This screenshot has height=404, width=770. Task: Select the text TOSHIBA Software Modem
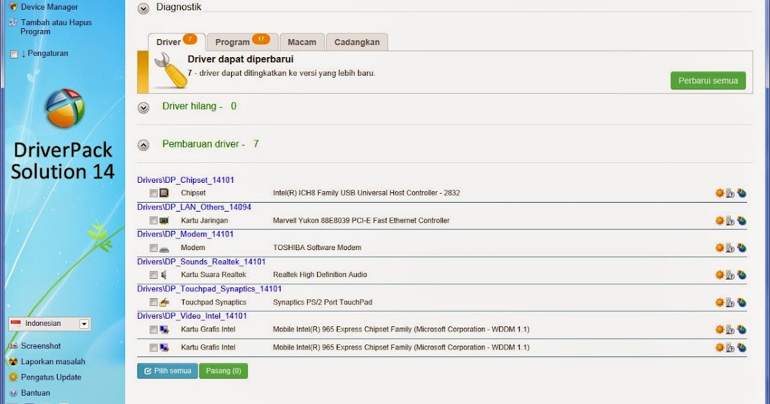pos(317,248)
